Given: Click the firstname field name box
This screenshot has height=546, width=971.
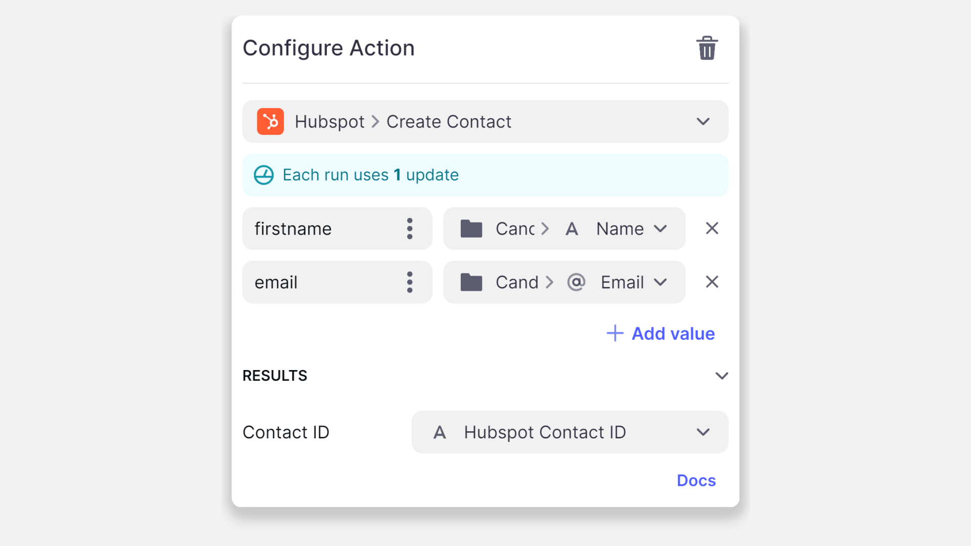Looking at the screenshot, I should pos(324,229).
